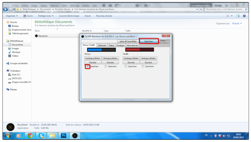This screenshot has height=142, width=251.
Task: Open Téléchargements folder in sidebar
Action: coord(20,34)
